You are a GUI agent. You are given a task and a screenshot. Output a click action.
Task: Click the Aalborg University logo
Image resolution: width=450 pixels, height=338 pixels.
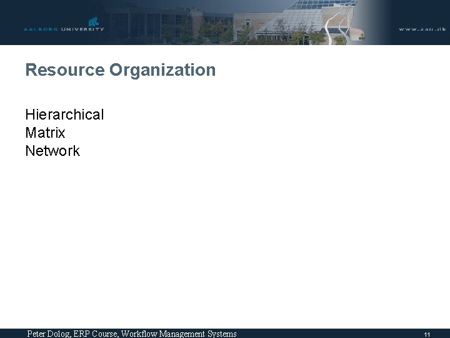pyautogui.click(x=64, y=24)
